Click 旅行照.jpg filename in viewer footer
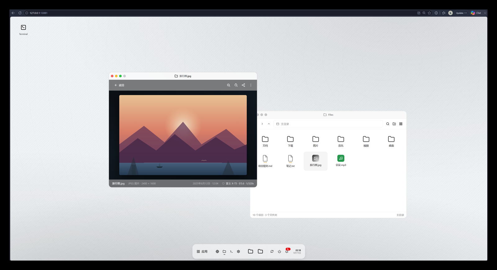 118,184
